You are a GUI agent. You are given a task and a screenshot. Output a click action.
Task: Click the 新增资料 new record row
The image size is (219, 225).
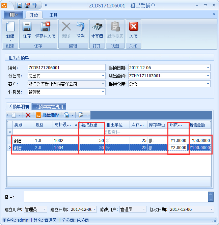[x=112, y=132]
